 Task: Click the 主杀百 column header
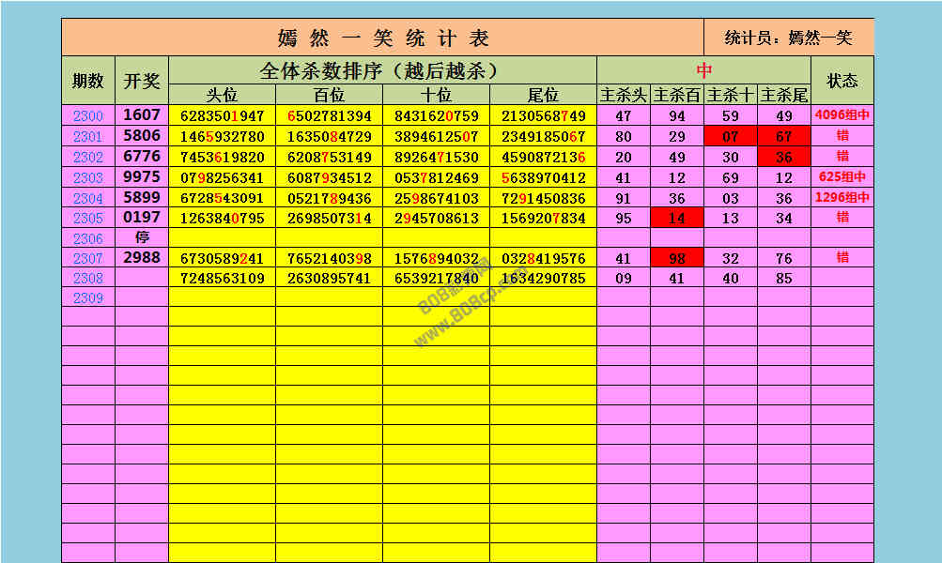(677, 95)
